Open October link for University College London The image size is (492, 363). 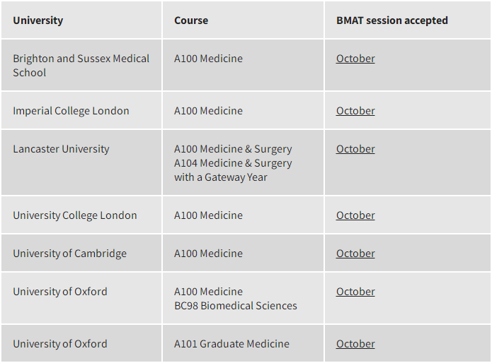tap(355, 215)
